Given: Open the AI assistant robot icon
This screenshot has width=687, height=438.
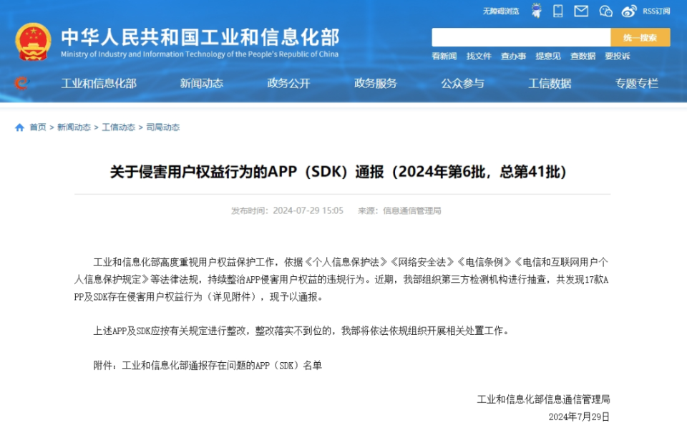Looking at the screenshot, I should [536, 11].
